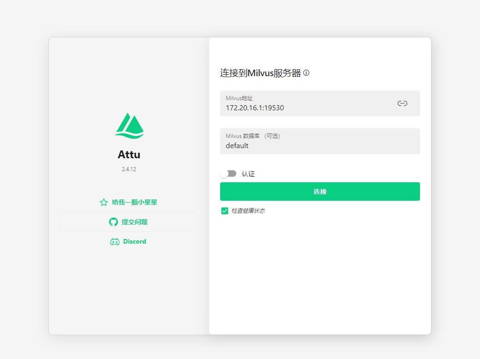
Task: Open the 给我一颗小星星 text link
Action: 134,202
